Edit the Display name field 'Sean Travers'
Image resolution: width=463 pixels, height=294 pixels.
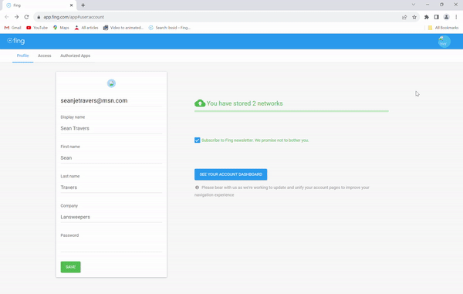(111, 128)
